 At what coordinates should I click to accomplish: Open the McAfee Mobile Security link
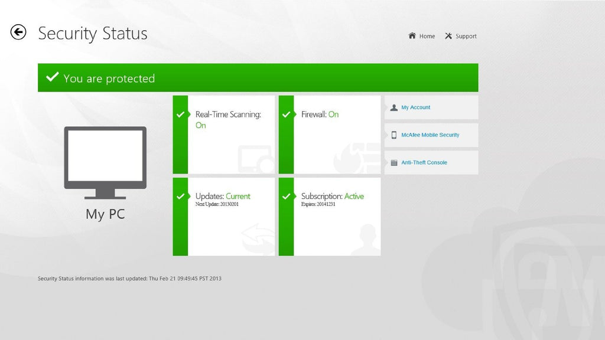pyautogui.click(x=430, y=135)
